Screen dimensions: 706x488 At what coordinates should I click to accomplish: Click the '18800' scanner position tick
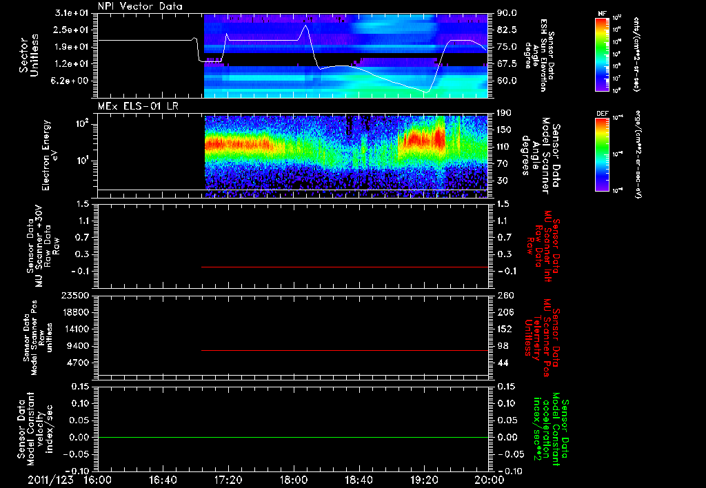(75, 312)
